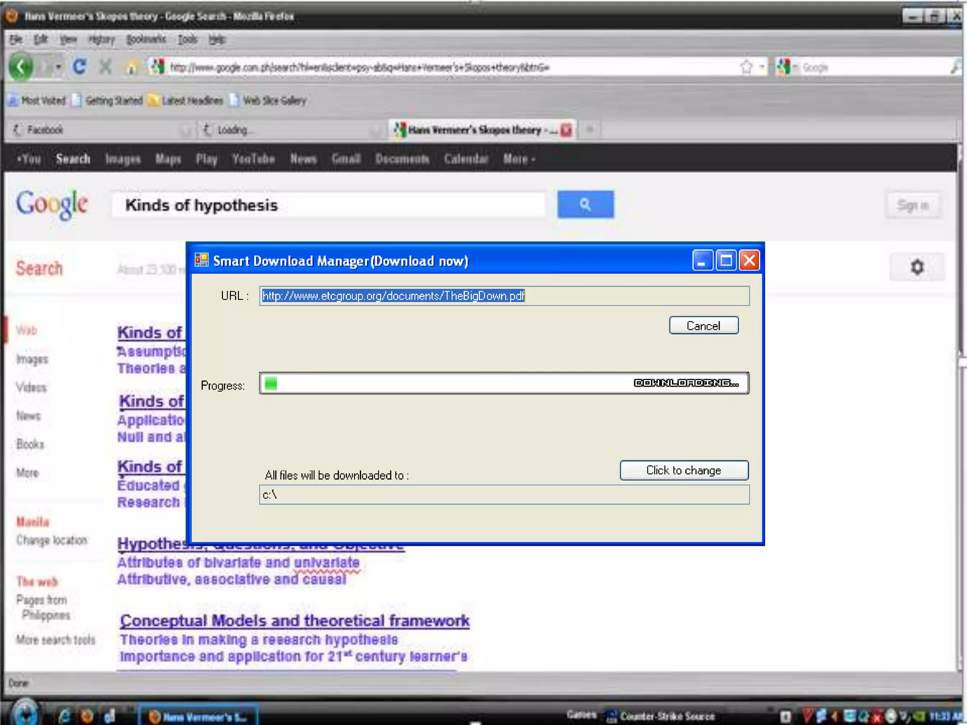Viewport: 967px width, 725px height.
Task: Click the download progress bar
Action: click(503, 383)
